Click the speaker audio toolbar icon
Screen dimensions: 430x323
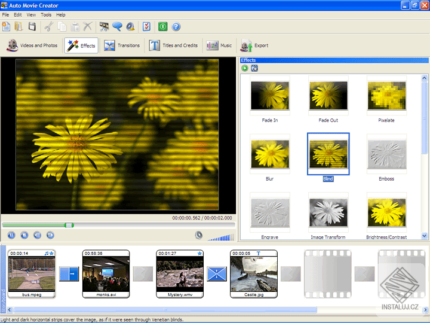[130, 27]
